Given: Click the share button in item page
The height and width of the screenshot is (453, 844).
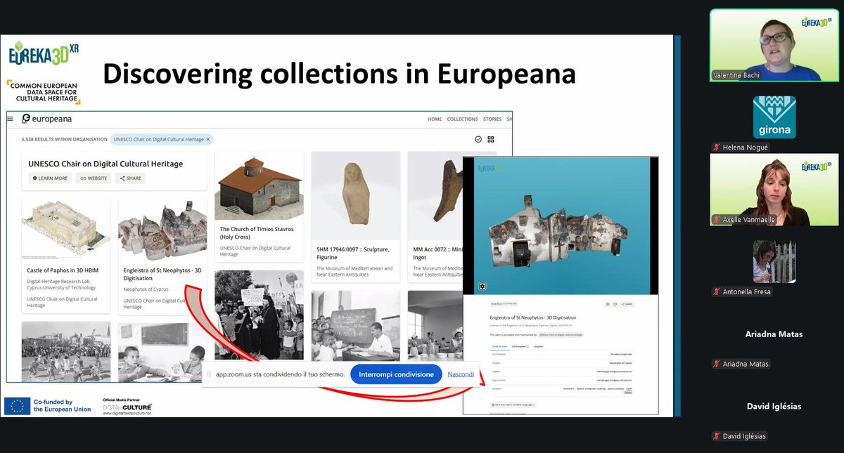Looking at the screenshot, I should pyautogui.click(x=628, y=304).
